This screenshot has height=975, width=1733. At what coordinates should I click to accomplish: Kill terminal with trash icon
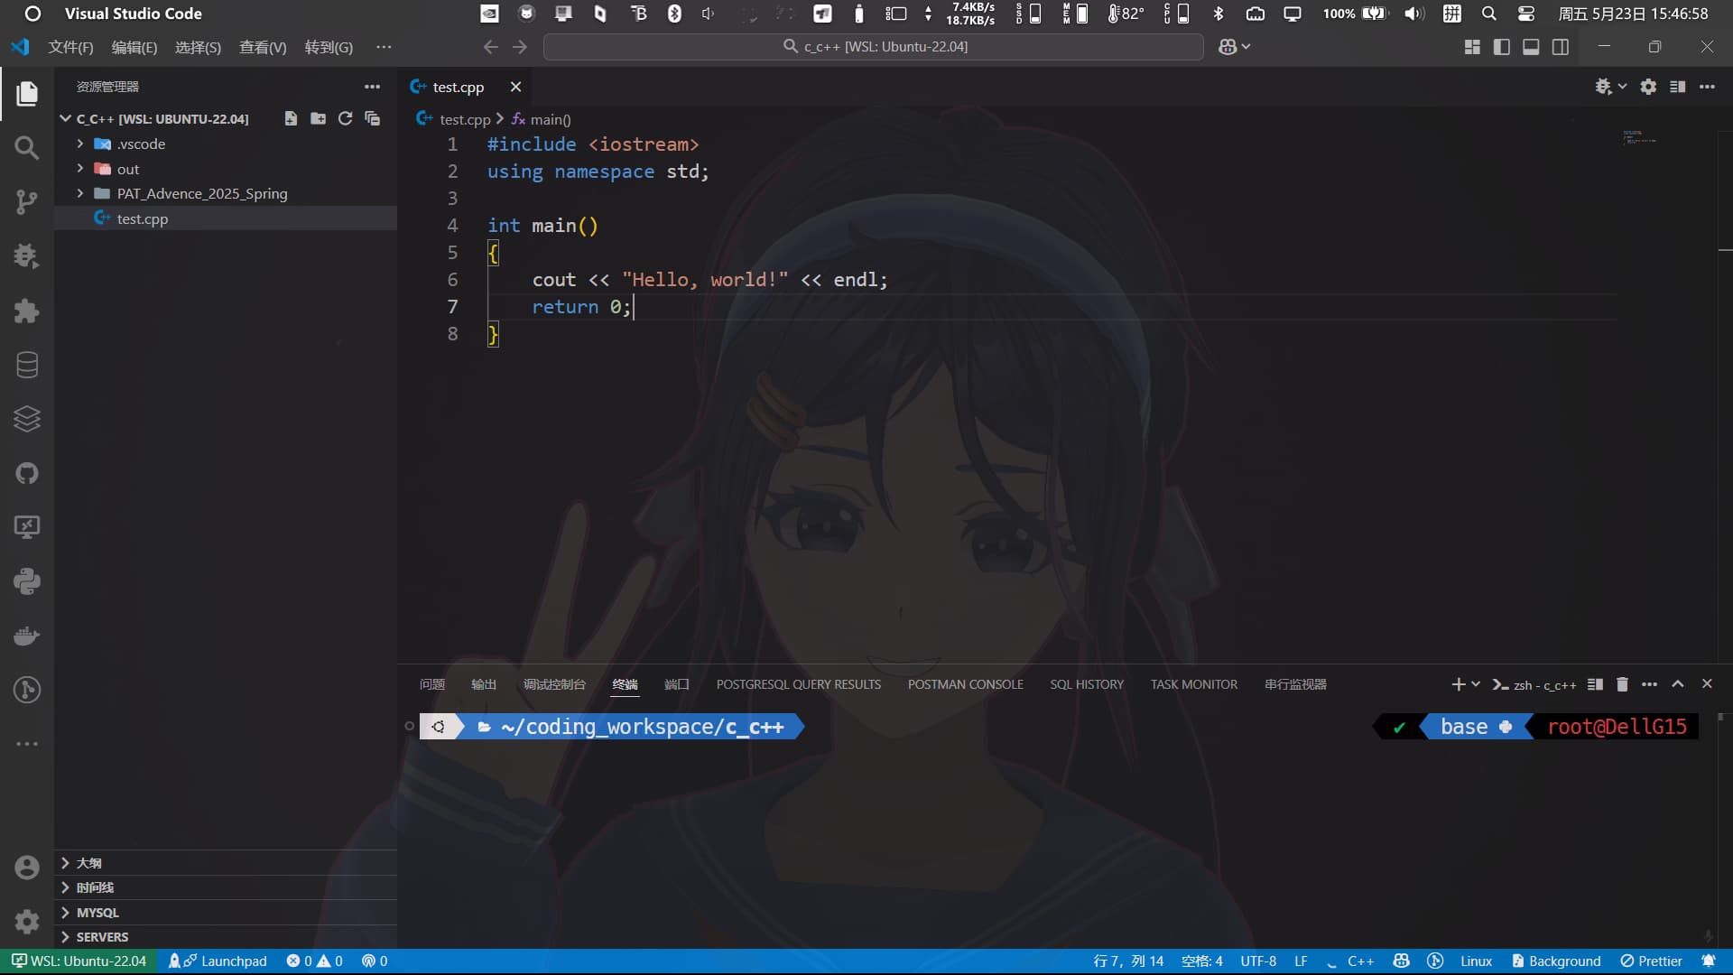pos(1622,684)
